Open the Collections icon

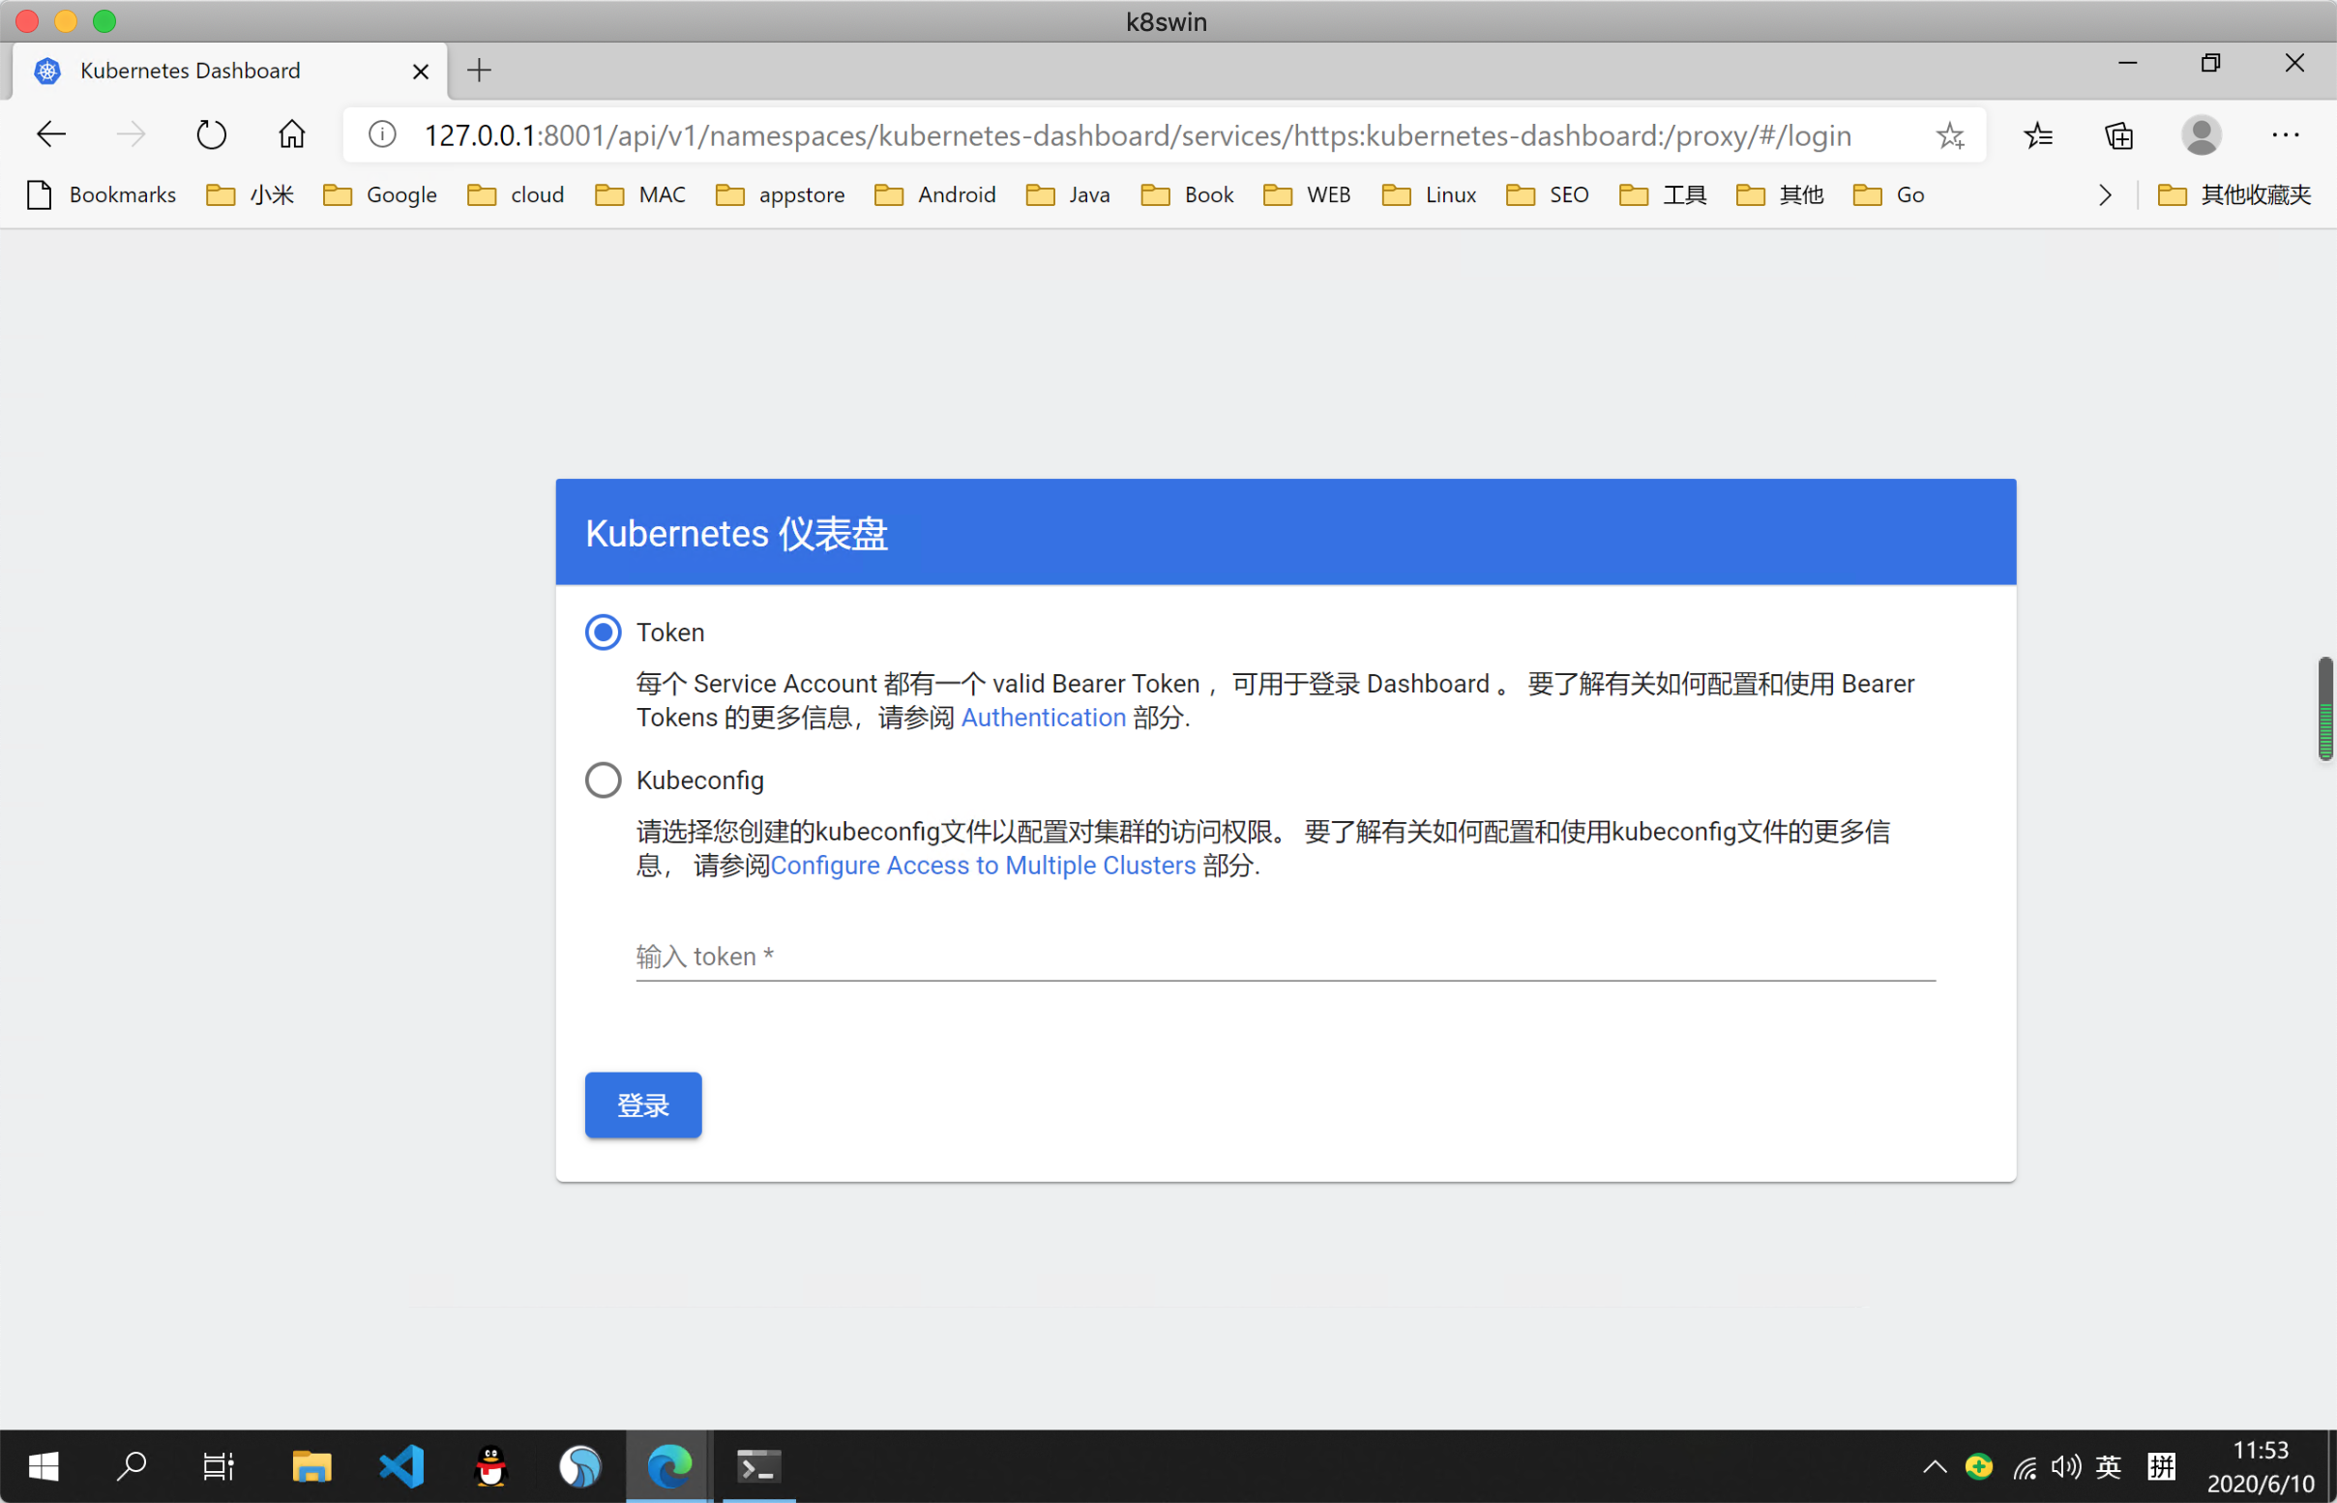coord(2119,134)
